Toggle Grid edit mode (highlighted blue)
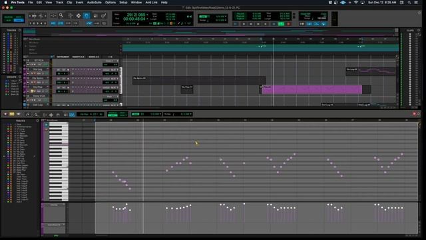The height and width of the screenshot is (240, 426). [x=19, y=21]
